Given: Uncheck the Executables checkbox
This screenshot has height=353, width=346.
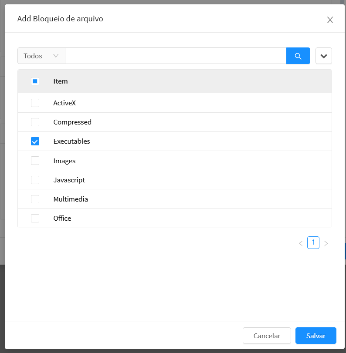Looking at the screenshot, I should click(x=35, y=141).
